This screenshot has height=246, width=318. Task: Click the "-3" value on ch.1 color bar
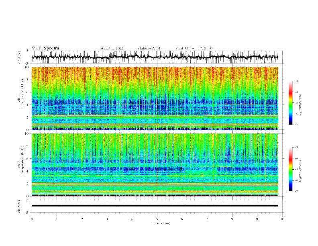pos(296,81)
